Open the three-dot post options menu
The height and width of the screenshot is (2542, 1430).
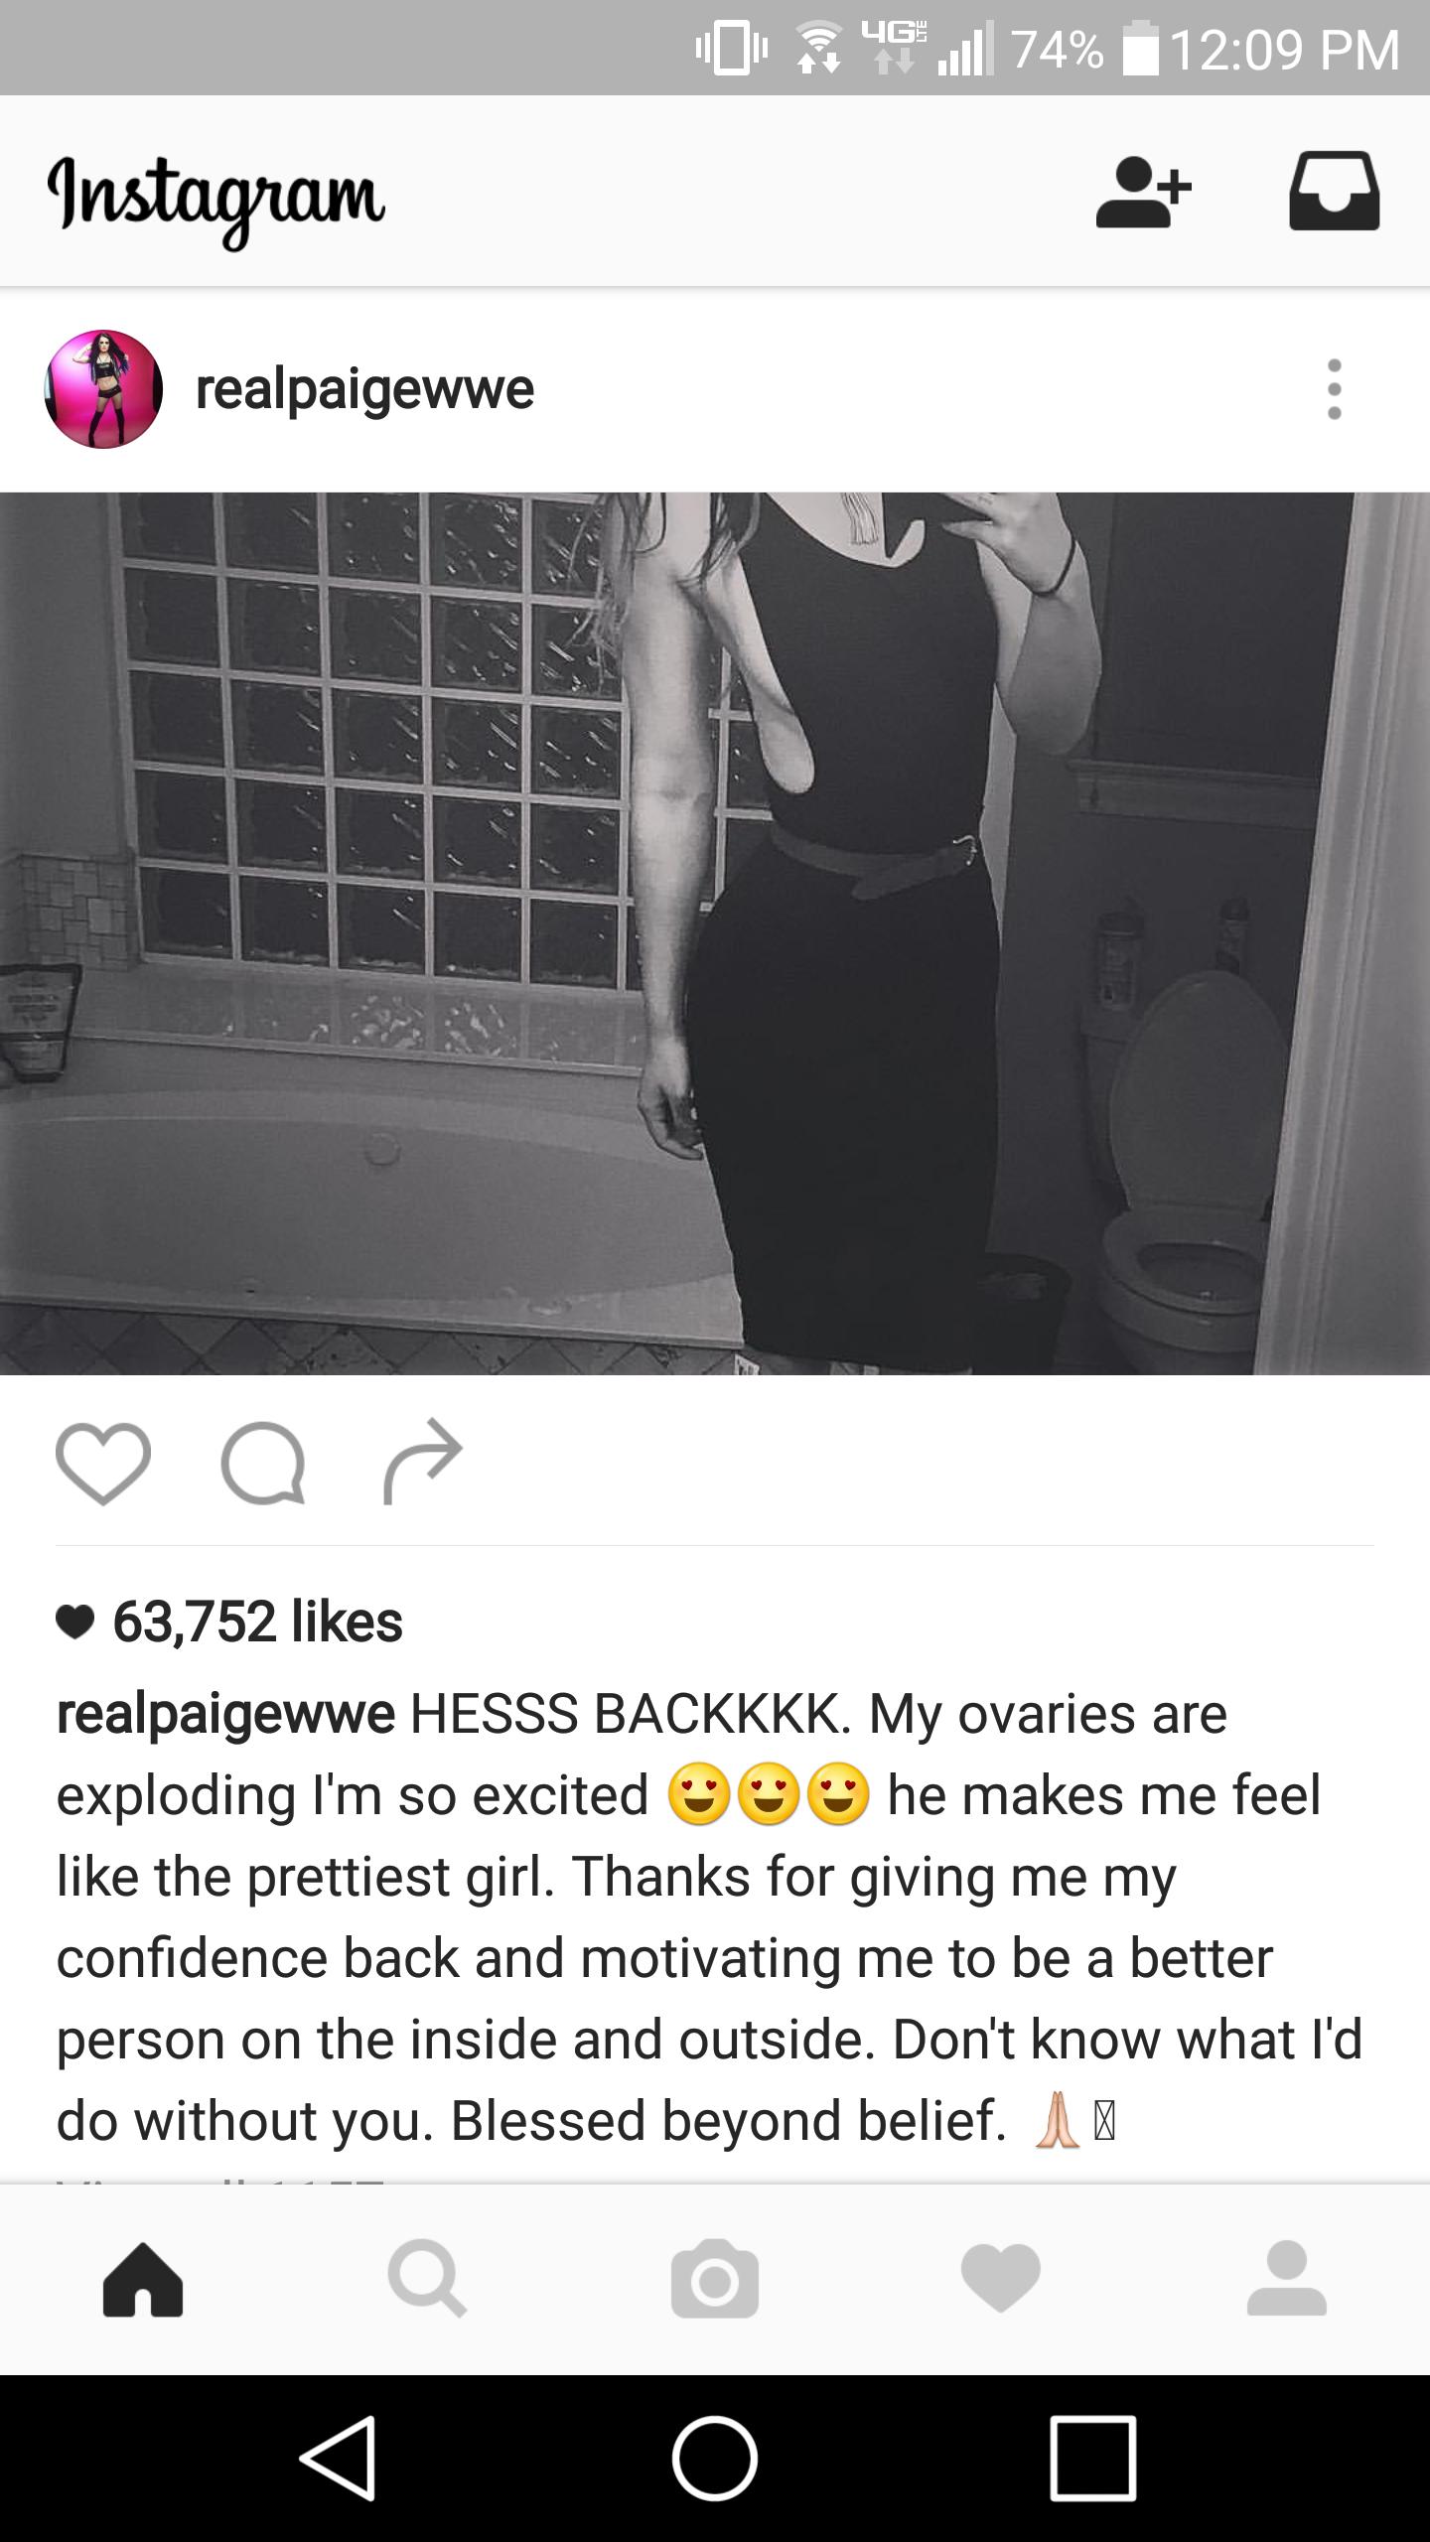(x=1334, y=389)
